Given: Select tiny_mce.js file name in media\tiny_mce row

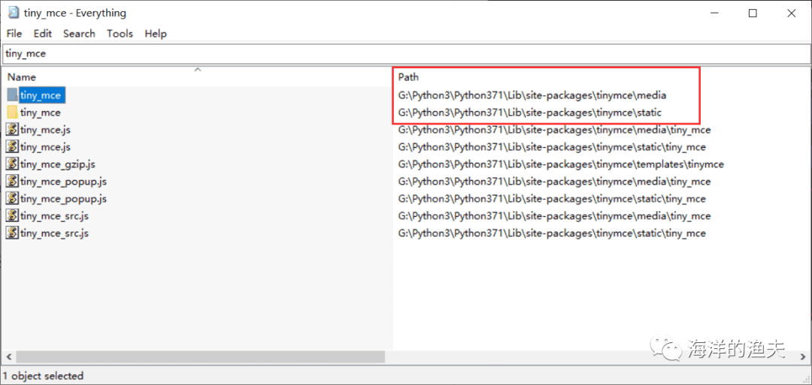Looking at the screenshot, I should (x=46, y=130).
